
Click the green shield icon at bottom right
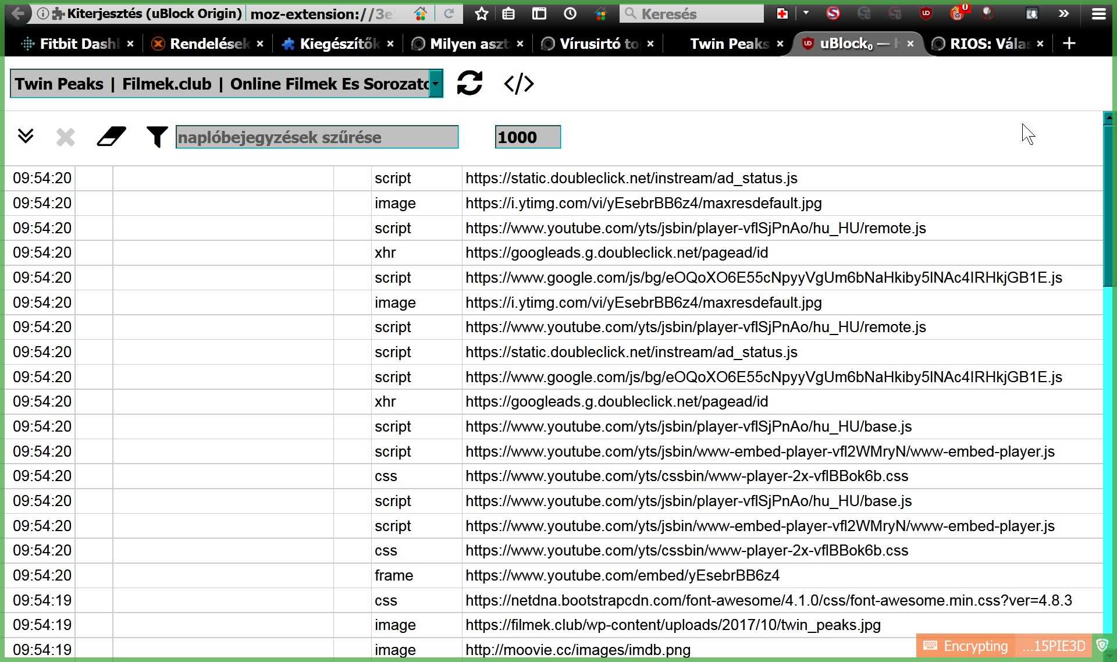(x=1102, y=645)
